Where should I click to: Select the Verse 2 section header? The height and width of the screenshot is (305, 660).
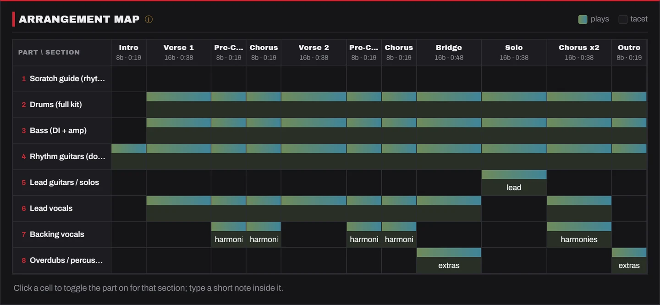[314, 52]
